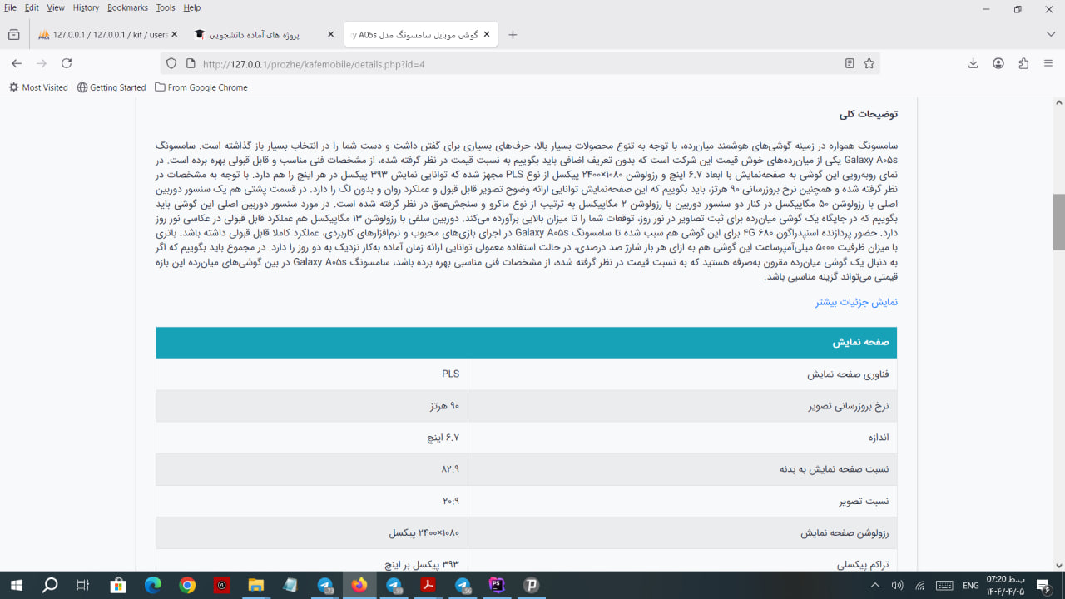Open a new tab with the plus button
Screen dimensions: 1065x599
[x=513, y=35]
